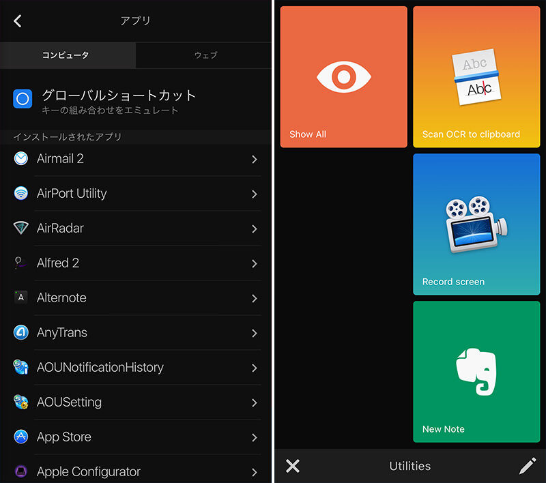Expand AOUSetting with its chevron
This screenshot has height=483, width=546.
(x=255, y=403)
